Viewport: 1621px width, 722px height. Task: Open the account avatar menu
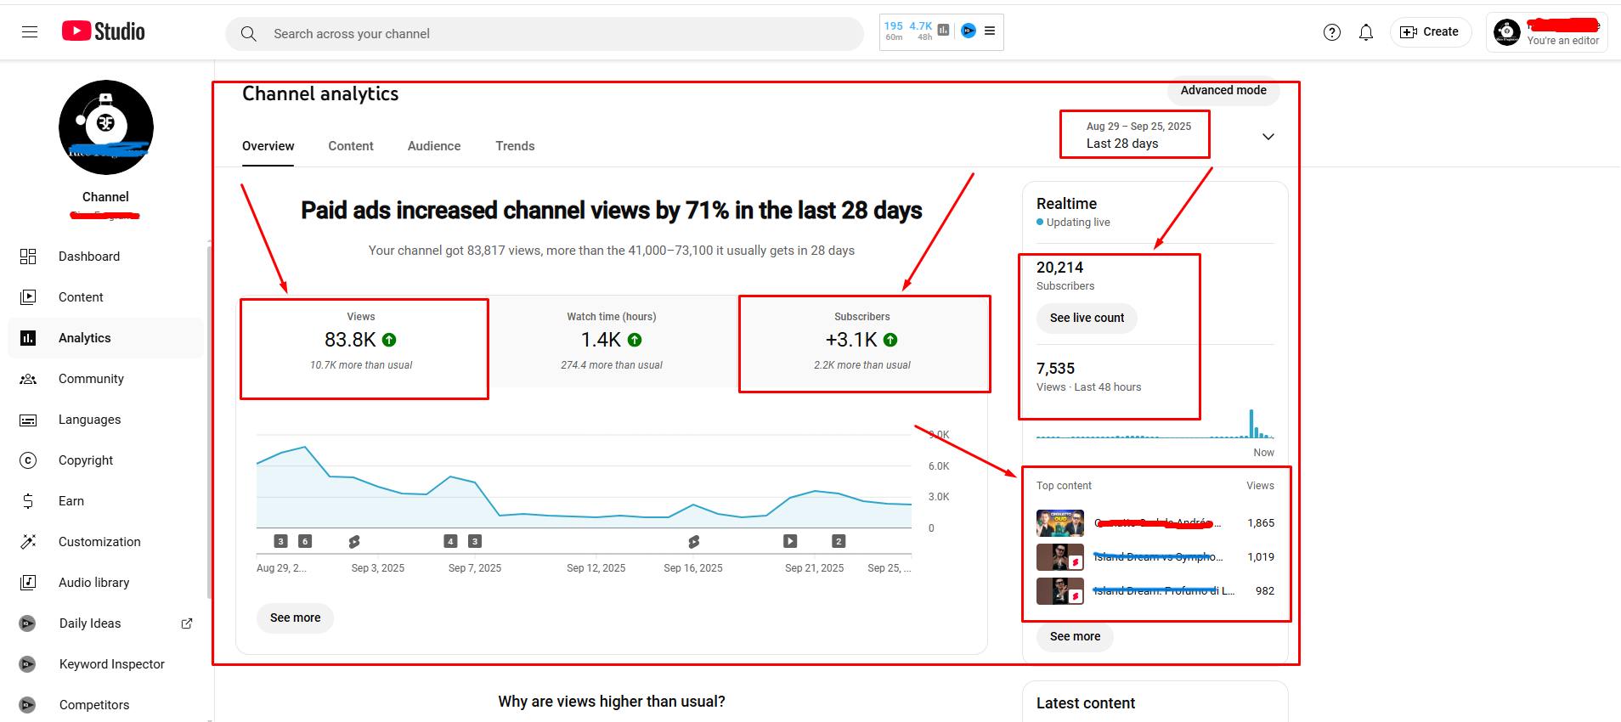click(1506, 32)
